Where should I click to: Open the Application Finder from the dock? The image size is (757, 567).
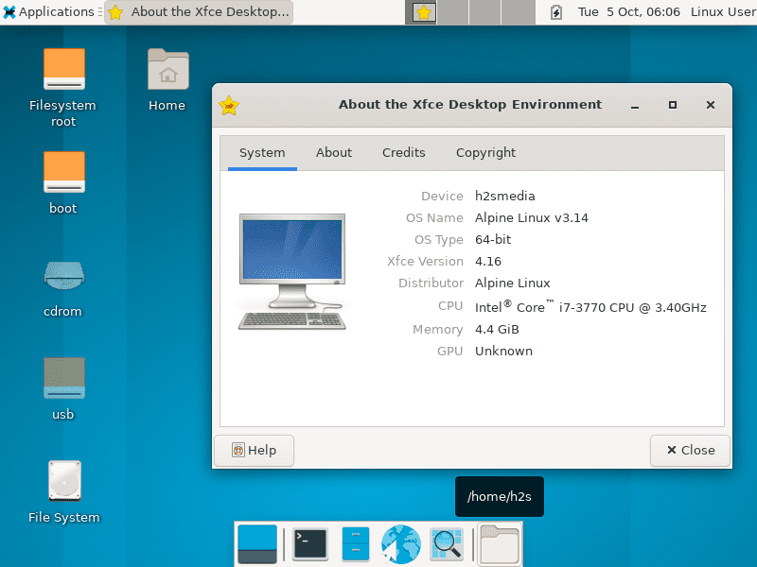446,544
